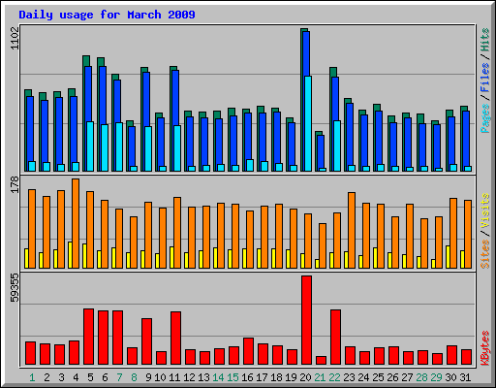Click the red KBytes bar for day 22

[335, 338]
